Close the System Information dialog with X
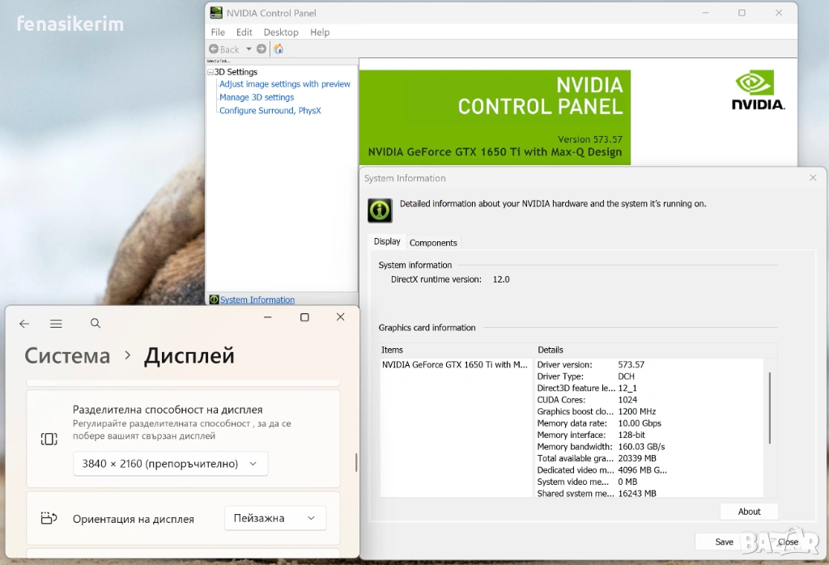The width and height of the screenshot is (829, 565). click(813, 177)
